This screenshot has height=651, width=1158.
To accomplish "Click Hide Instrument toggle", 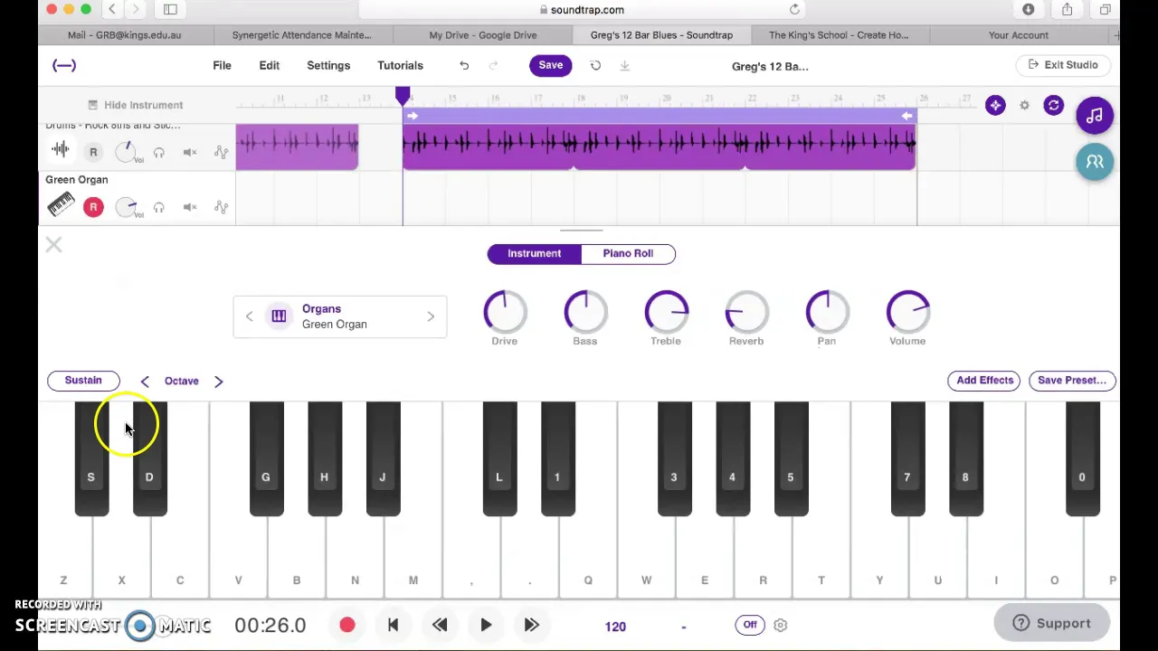I will pyautogui.click(x=135, y=105).
